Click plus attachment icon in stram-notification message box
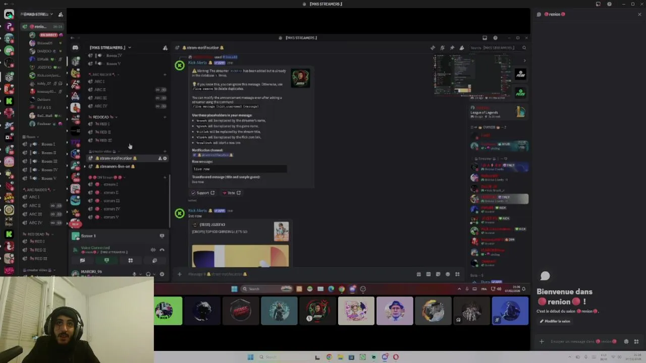The image size is (646, 363). point(179,274)
